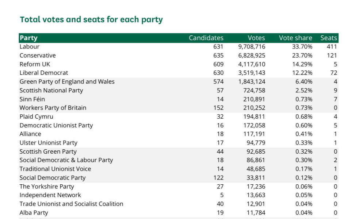
Task: Select the Ulster Unionist Party row label
Action: click(x=48, y=143)
